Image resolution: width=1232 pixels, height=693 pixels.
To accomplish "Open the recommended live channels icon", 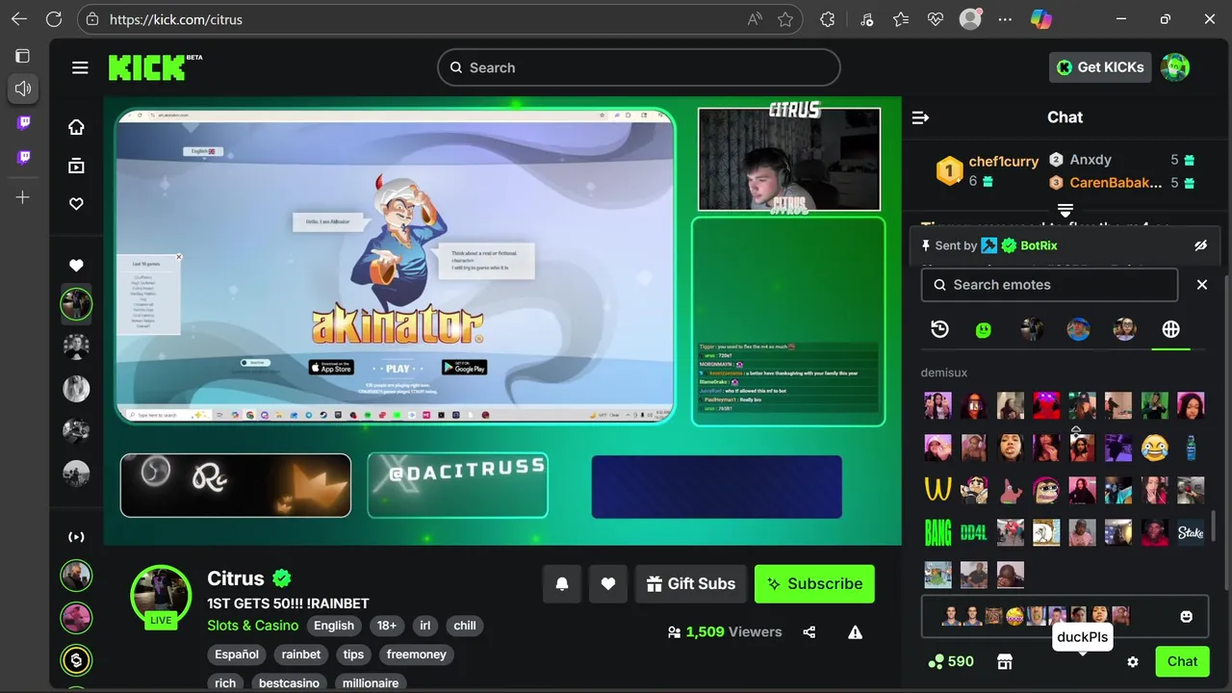I will [x=76, y=537].
